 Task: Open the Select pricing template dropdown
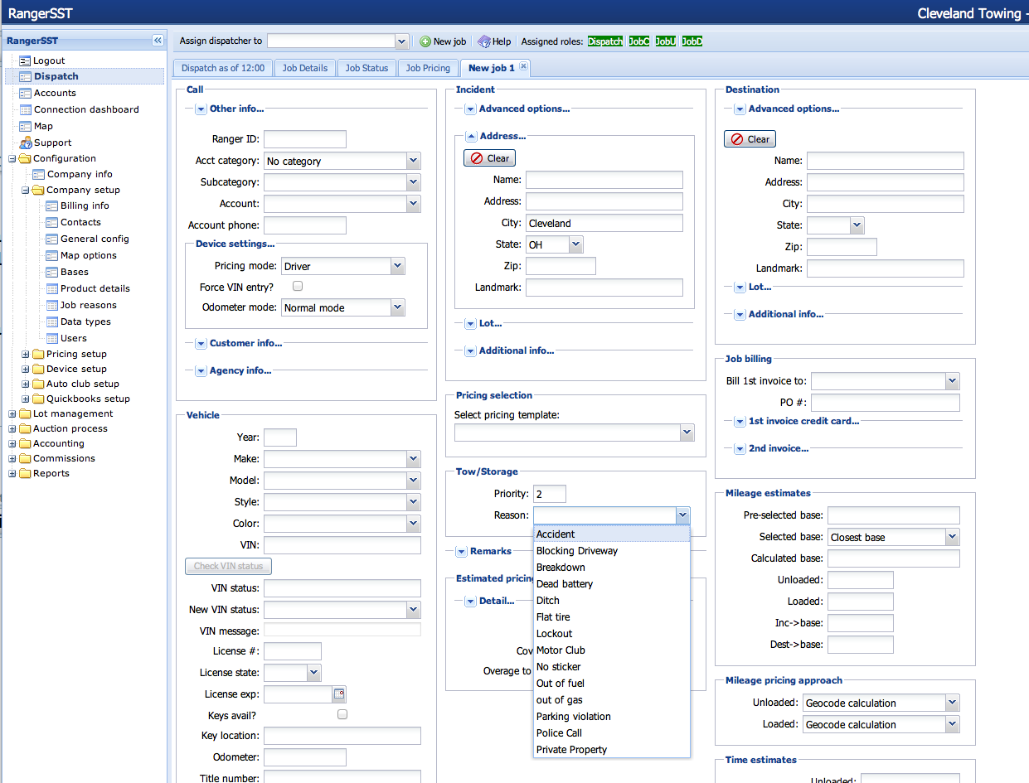(x=686, y=433)
